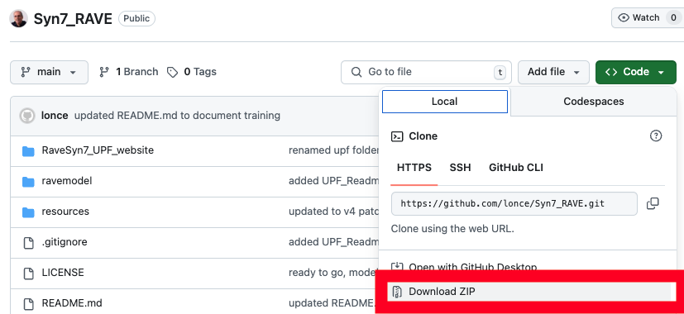Open the ravemodel row's 'added UPF_Readm' commit message
Viewport: 684px width, 314px height.
pos(333,181)
